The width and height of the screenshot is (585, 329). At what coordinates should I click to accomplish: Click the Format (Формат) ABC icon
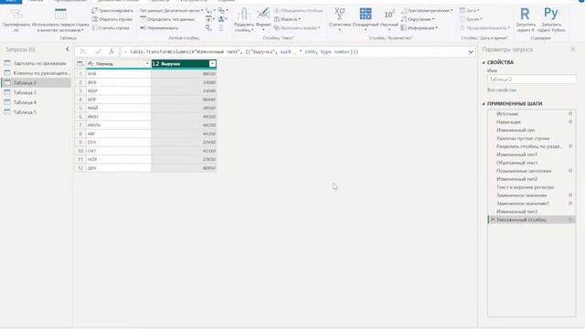coord(263,15)
